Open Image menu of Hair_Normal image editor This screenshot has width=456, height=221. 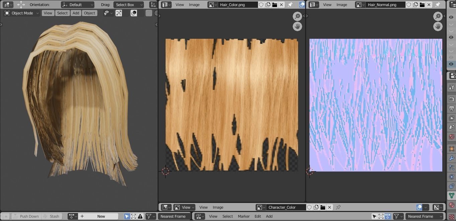[342, 5]
